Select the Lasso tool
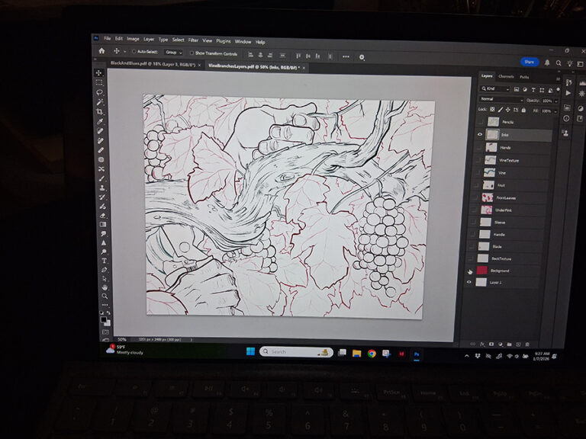Screen dimensions: 586x439 tap(99, 92)
